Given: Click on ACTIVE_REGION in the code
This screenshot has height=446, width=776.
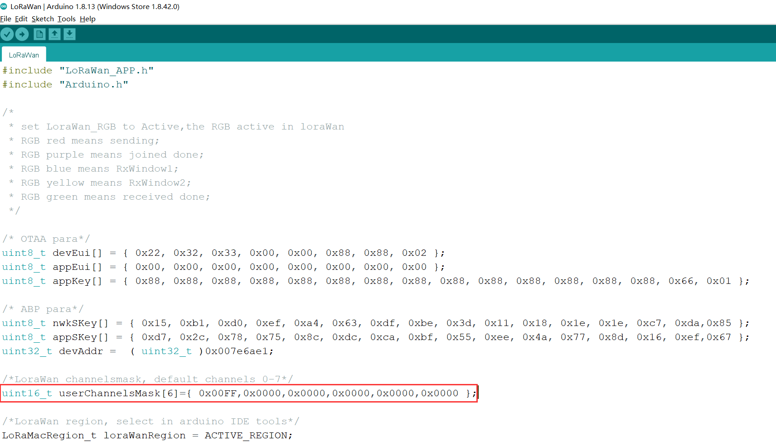Looking at the screenshot, I should coord(246,436).
